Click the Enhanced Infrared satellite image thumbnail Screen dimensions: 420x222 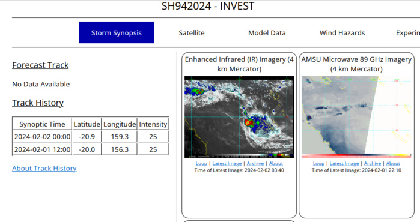[x=239, y=117]
